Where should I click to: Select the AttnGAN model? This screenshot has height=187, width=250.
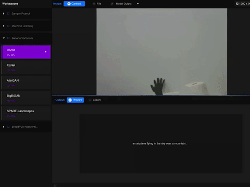pos(26,83)
